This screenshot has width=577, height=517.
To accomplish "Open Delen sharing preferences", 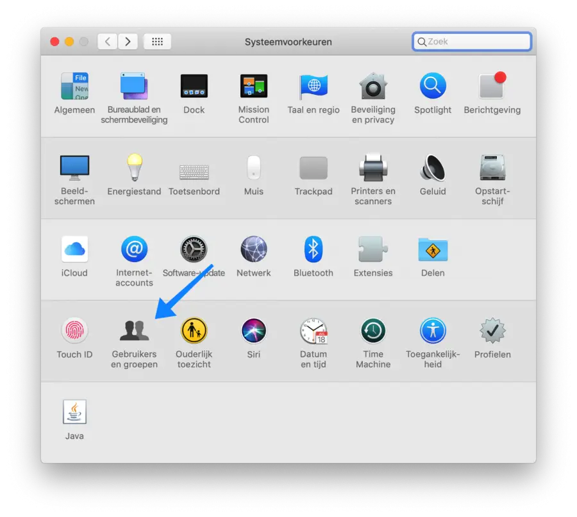I will (x=433, y=249).
